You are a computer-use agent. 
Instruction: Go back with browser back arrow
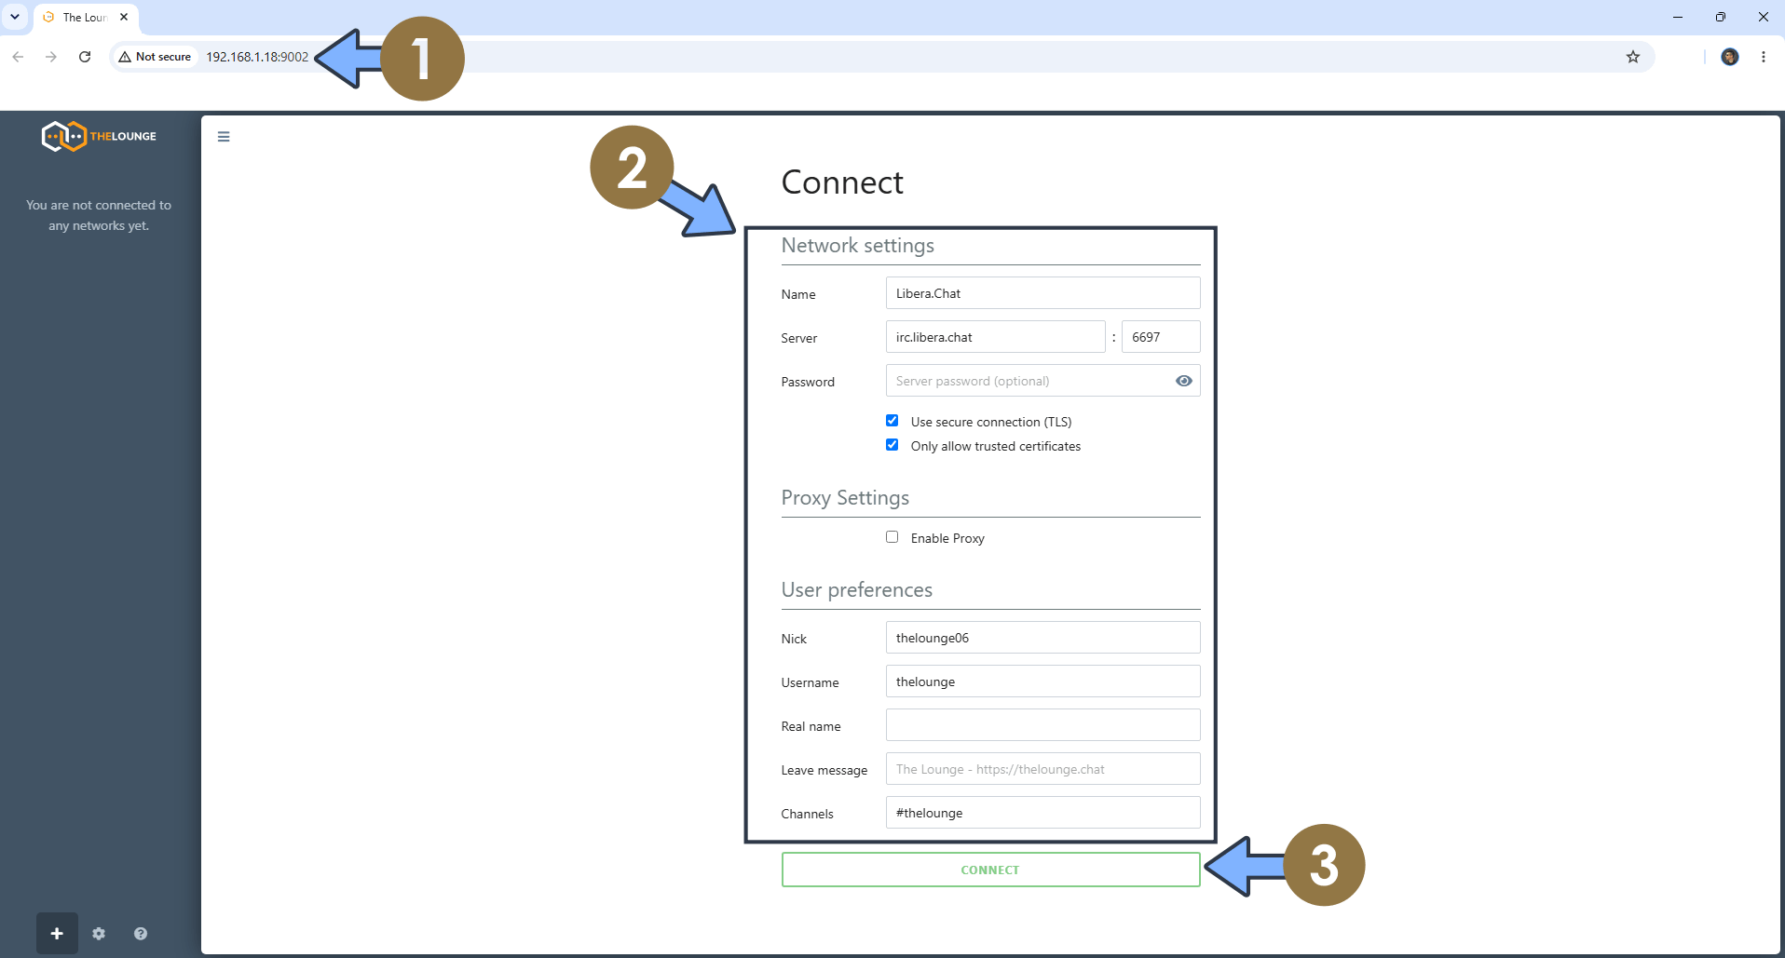point(18,57)
